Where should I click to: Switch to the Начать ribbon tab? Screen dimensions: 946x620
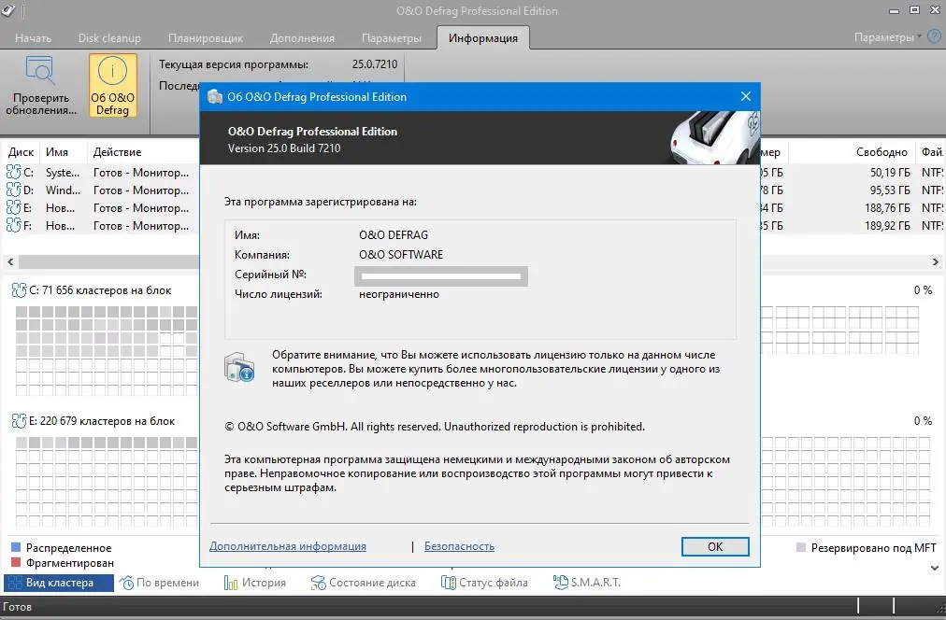33,38
